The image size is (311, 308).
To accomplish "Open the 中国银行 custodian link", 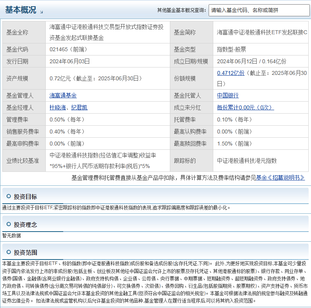I will click(x=228, y=95).
